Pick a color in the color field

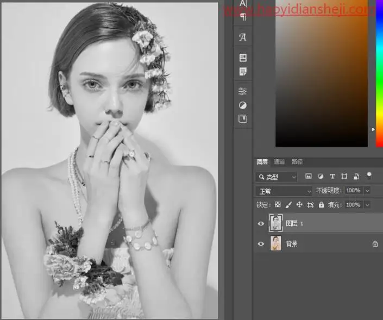[322, 73]
